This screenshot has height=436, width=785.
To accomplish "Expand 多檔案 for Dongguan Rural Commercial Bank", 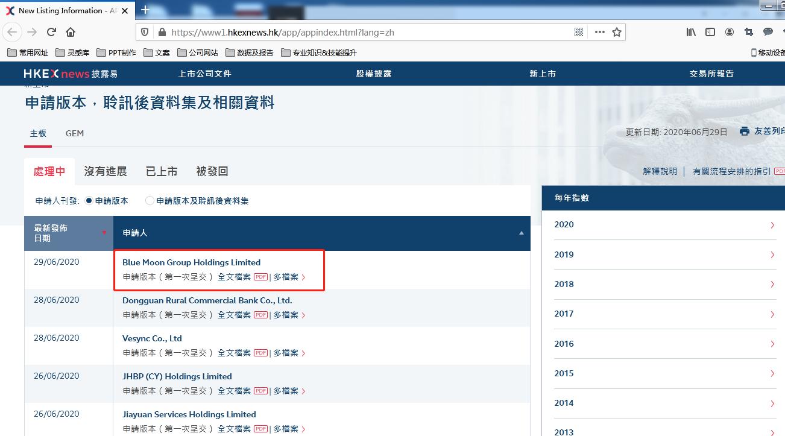I will click(289, 315).
